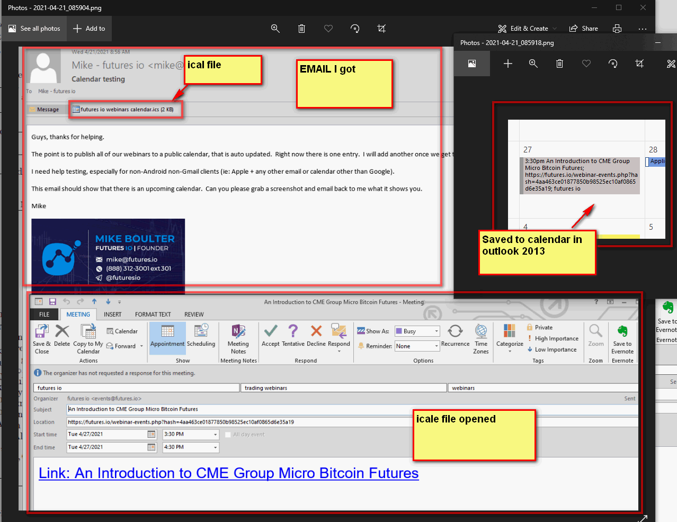
Task: Open crop tool in main Photos toolbar
Action: [381, 29]
